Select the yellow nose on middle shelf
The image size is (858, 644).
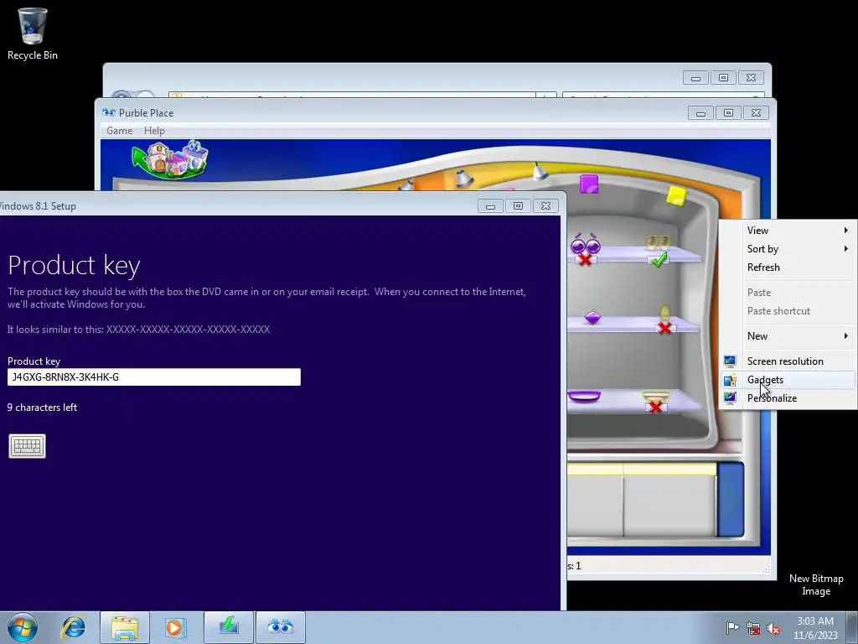664,314
